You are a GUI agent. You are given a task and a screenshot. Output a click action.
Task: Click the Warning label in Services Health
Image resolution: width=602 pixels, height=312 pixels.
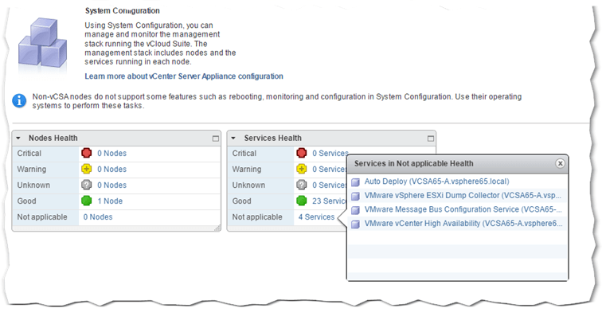coord(247,169)
